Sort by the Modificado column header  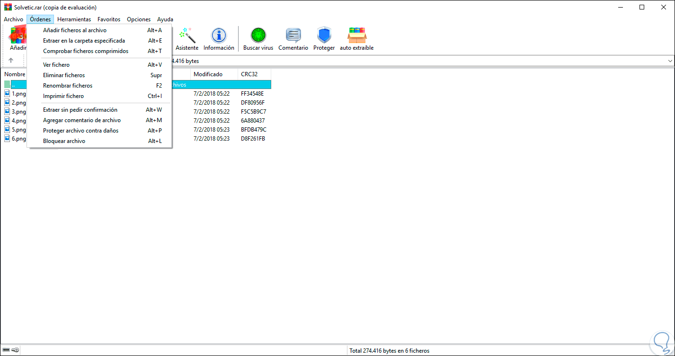tap(214, 74)
